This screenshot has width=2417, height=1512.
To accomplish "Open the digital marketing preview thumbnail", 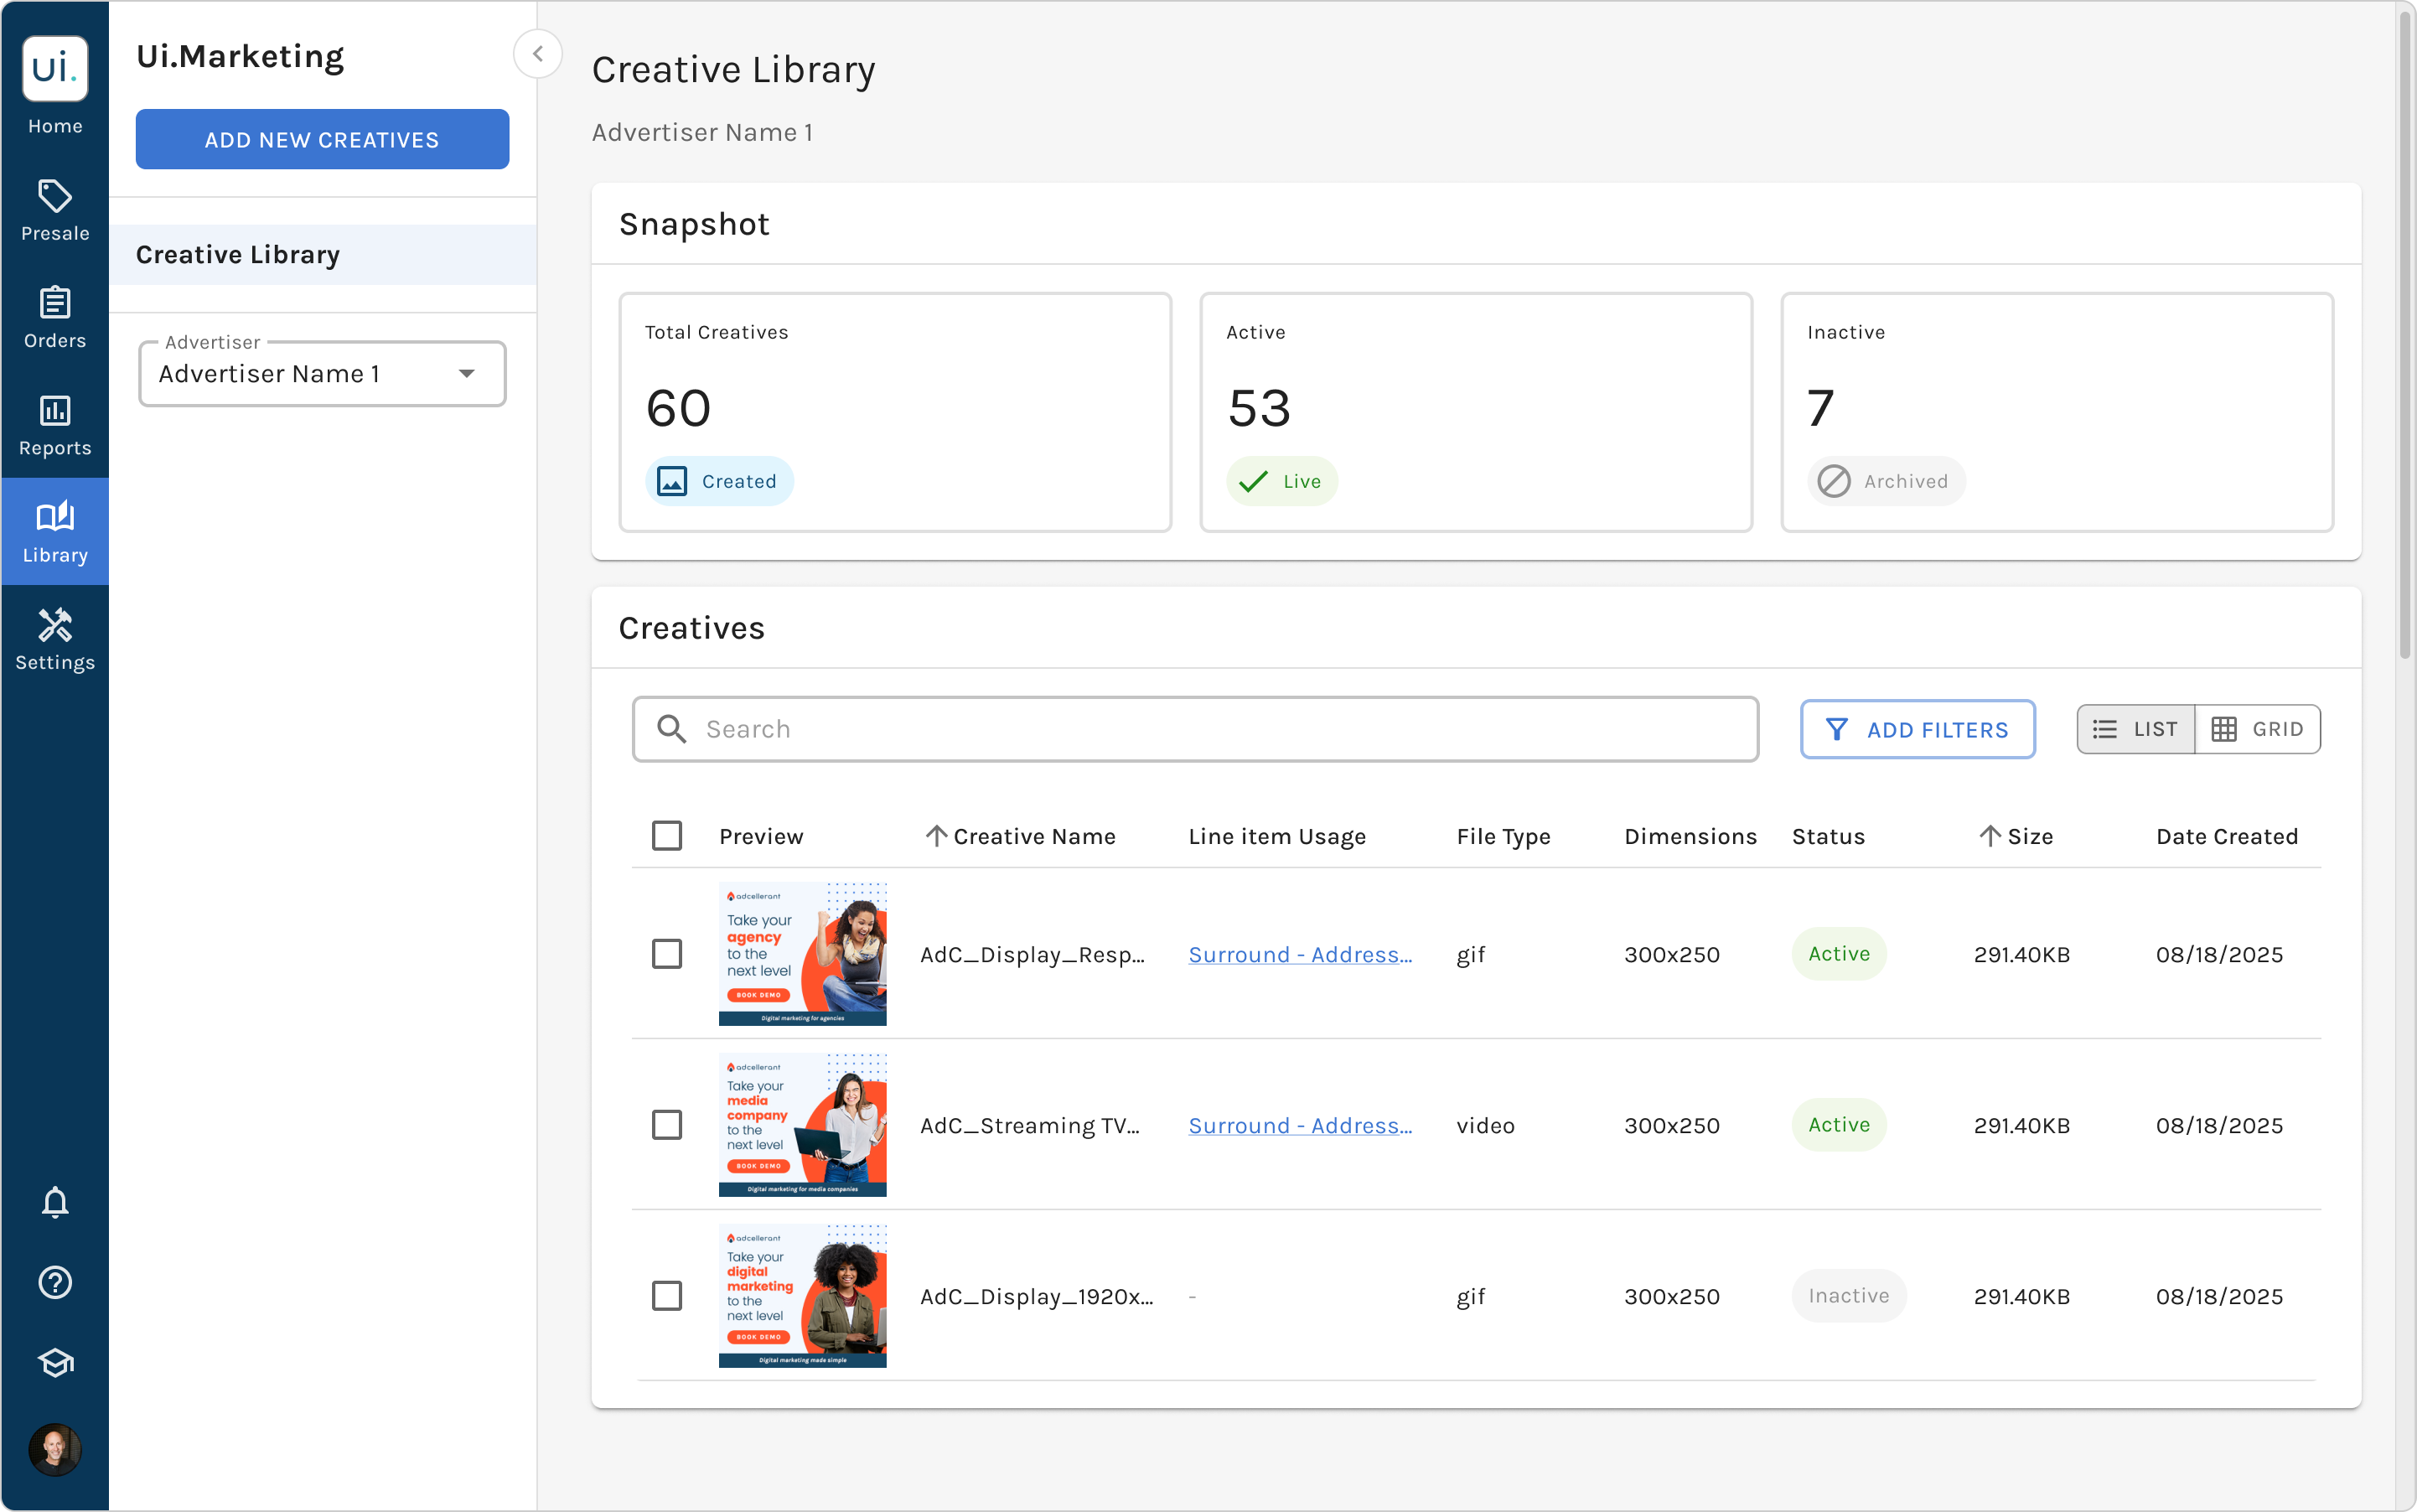I will pyautogui.click(x=803, y=1296).
